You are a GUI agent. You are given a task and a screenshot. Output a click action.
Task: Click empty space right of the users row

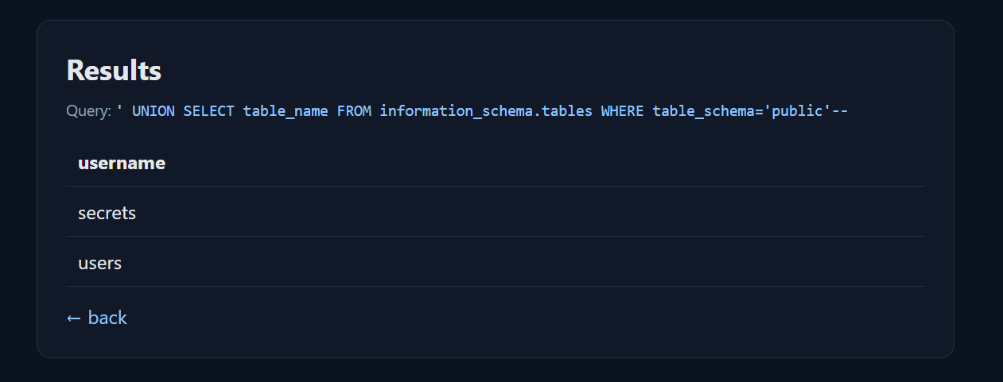[x=557, y=263]
